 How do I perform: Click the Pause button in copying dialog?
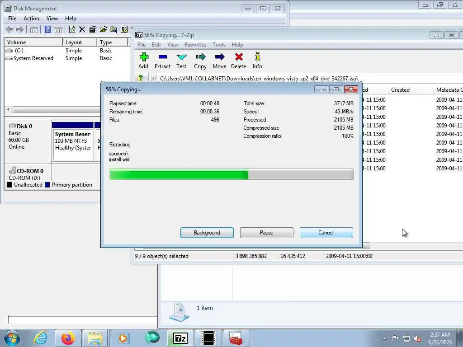(x=267, y=233)
